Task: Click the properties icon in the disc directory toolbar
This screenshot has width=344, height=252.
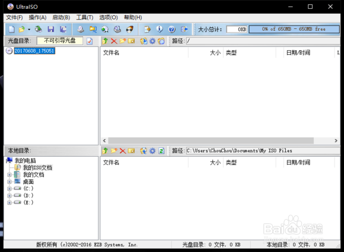Action: click(x=144, y=41)
